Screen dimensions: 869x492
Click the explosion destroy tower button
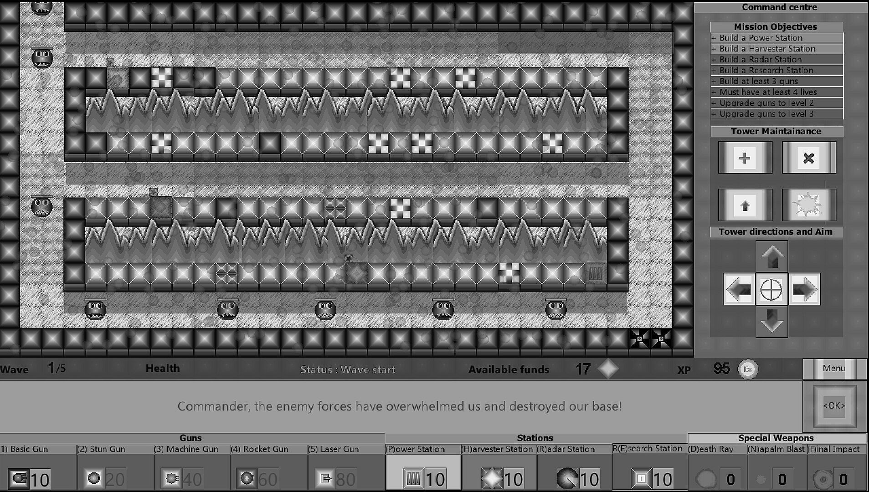click(x=809, y=205)
